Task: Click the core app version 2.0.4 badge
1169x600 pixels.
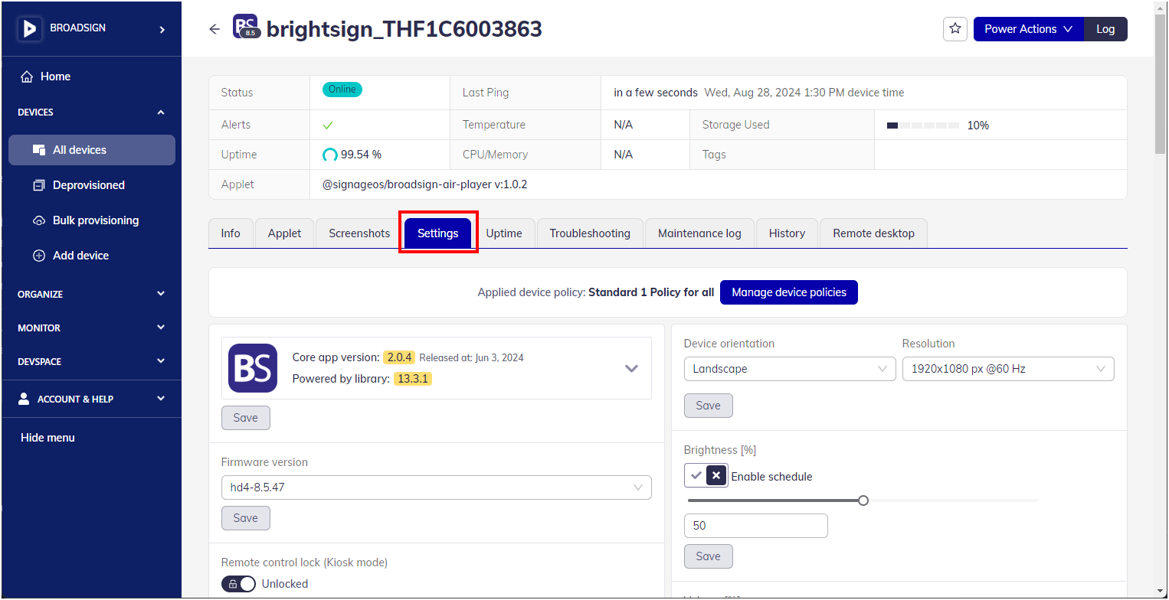Action: (399, 357)
